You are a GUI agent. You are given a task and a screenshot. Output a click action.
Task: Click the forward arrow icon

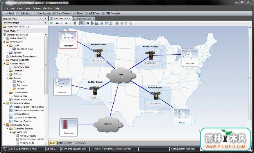[66, 23]
